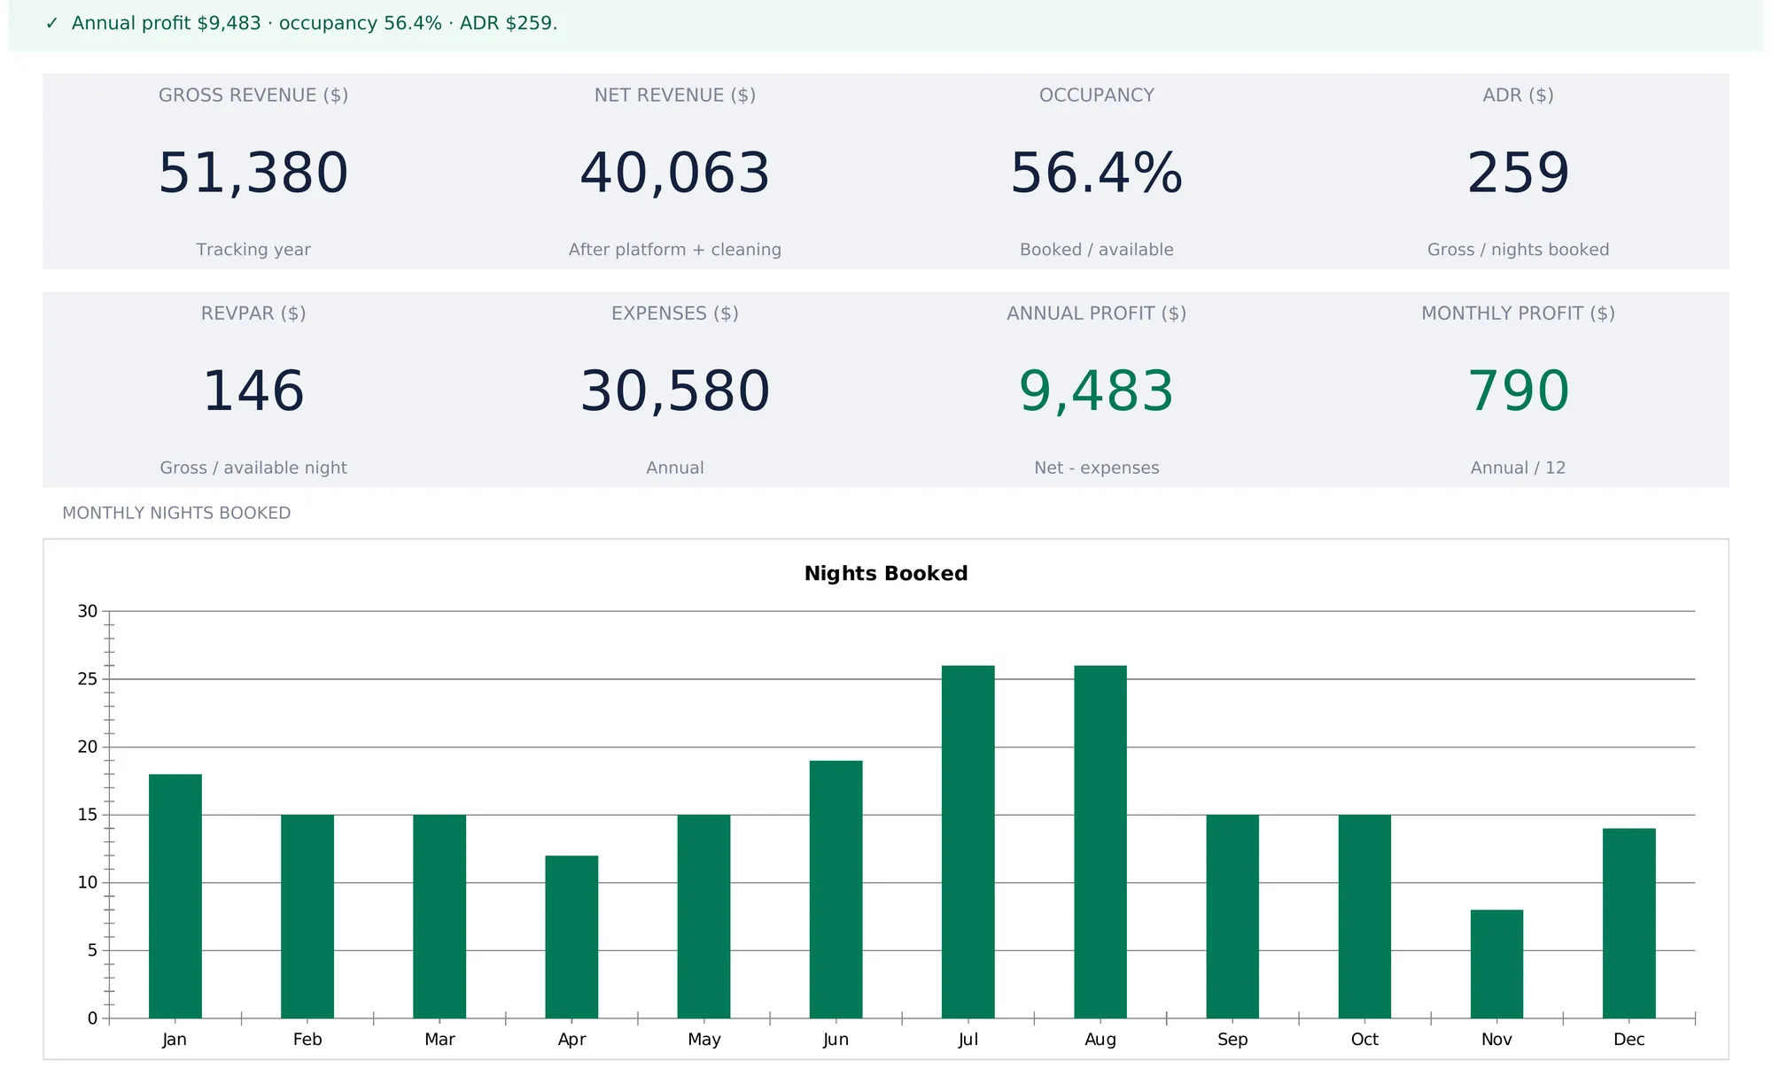Click the April bar in chart
This screenshot has width=1772, height=1076.
coord(571,937)
